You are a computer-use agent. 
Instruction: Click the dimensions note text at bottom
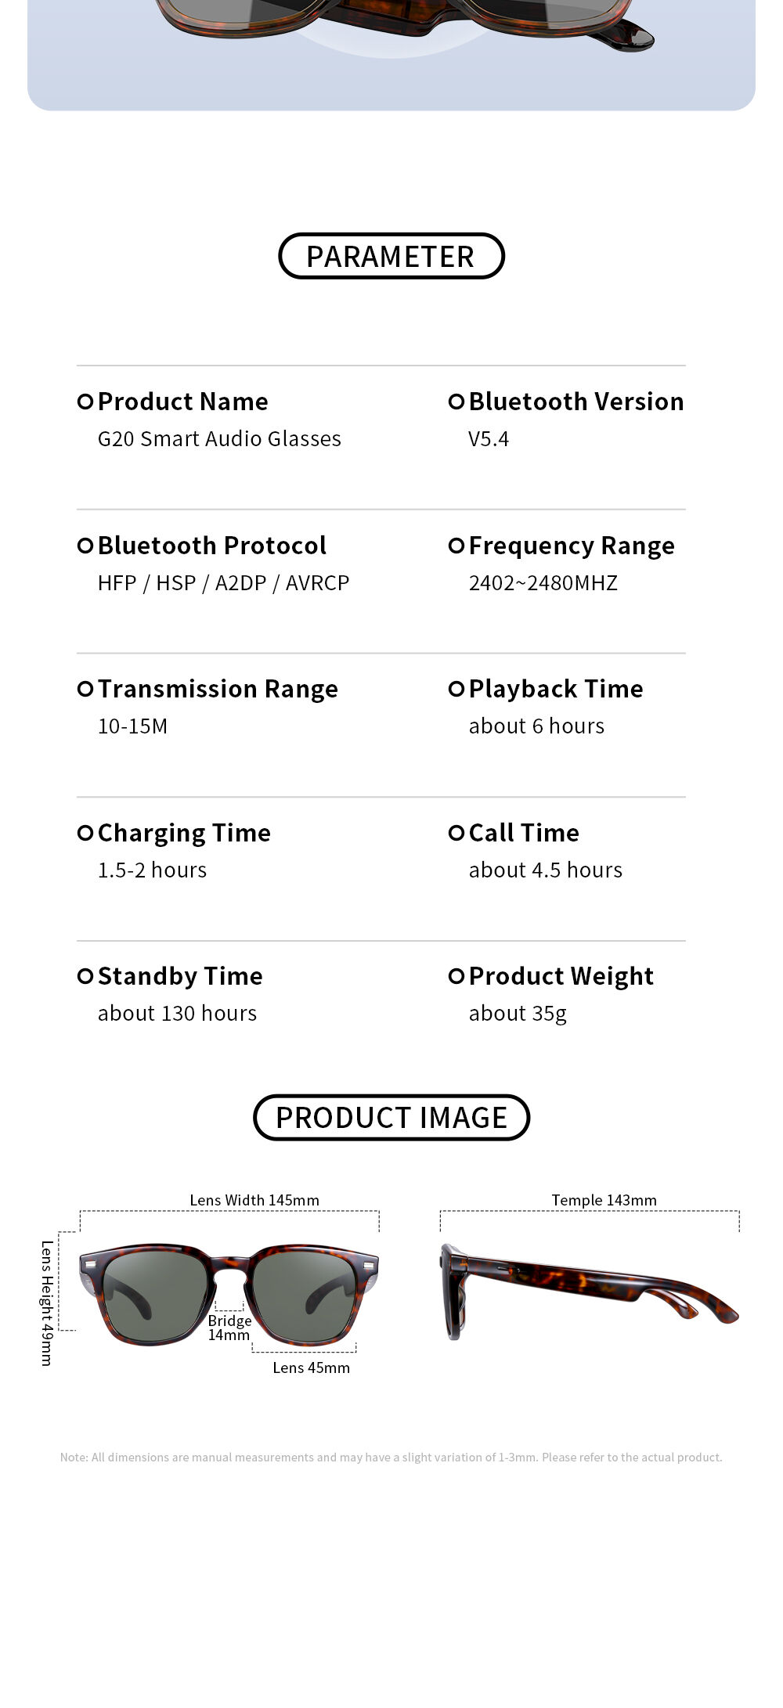tap(391, 1457)
